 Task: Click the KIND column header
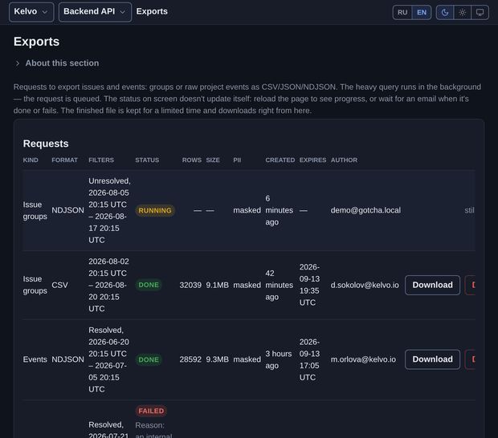(x=31, y=160)
